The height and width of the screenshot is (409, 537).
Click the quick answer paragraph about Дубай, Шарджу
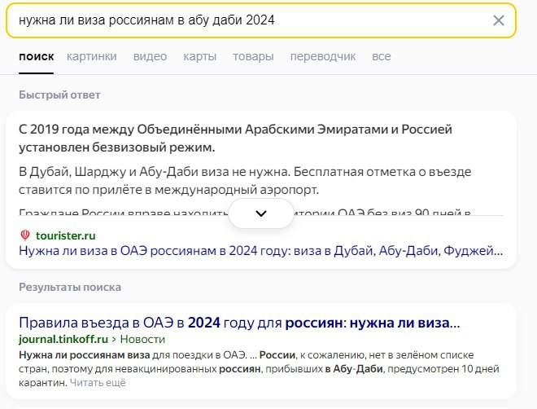point(244,181)
